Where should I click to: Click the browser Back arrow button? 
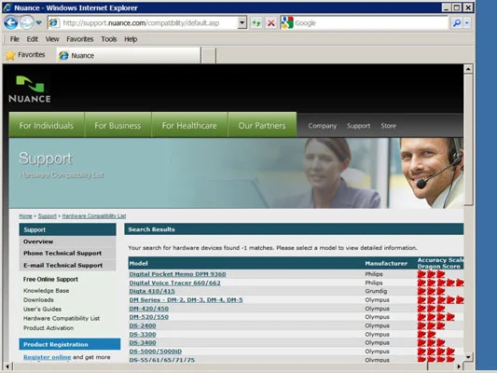click(11, 22)
